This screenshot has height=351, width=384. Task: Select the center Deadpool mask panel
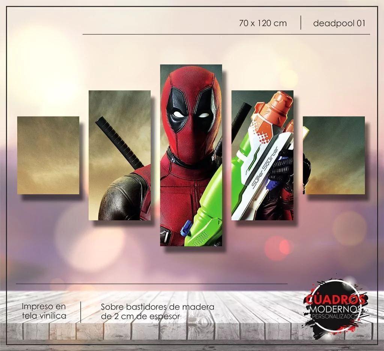pos(191,155)
